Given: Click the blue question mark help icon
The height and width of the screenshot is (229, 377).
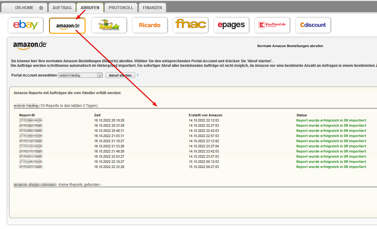Looking at the screenshot, I should coord(138,75).
